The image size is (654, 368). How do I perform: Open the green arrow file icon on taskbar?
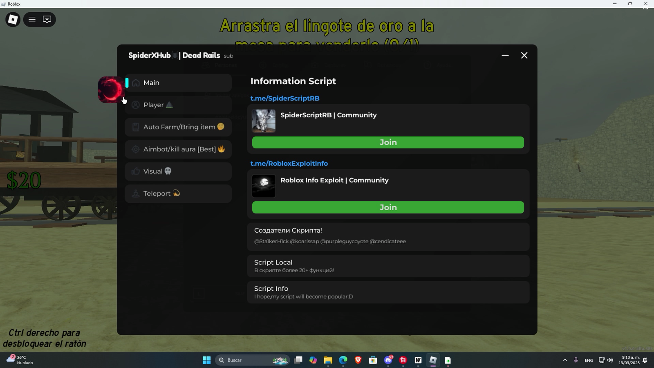coord(448,360)
